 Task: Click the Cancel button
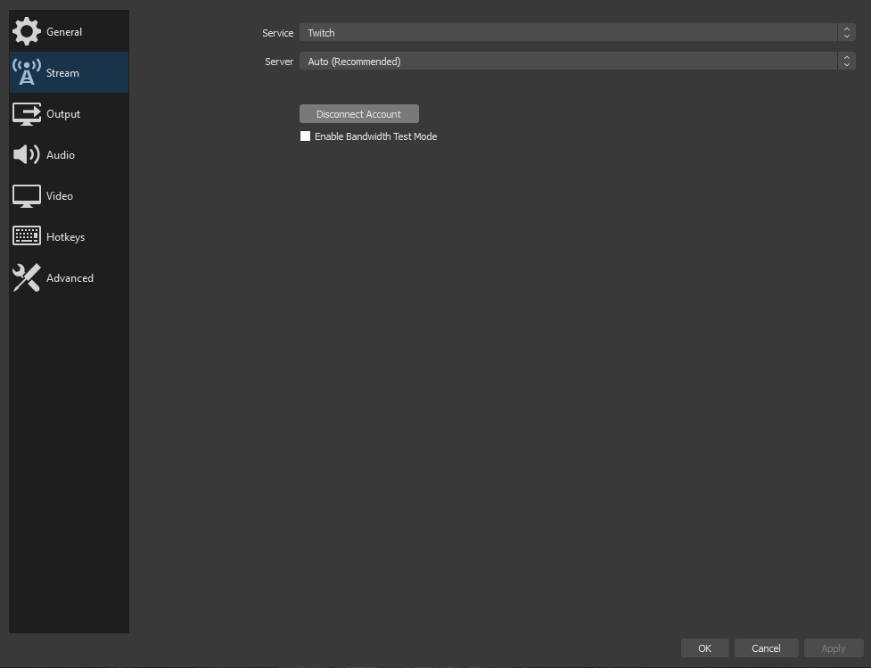pos(766,648)
